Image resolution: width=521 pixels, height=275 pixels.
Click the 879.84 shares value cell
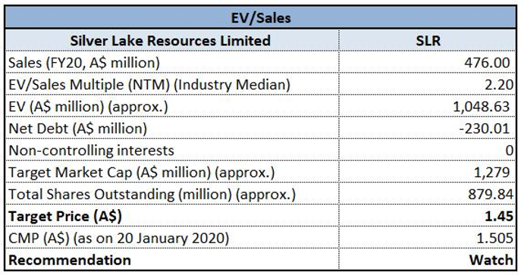click(427, 194)
